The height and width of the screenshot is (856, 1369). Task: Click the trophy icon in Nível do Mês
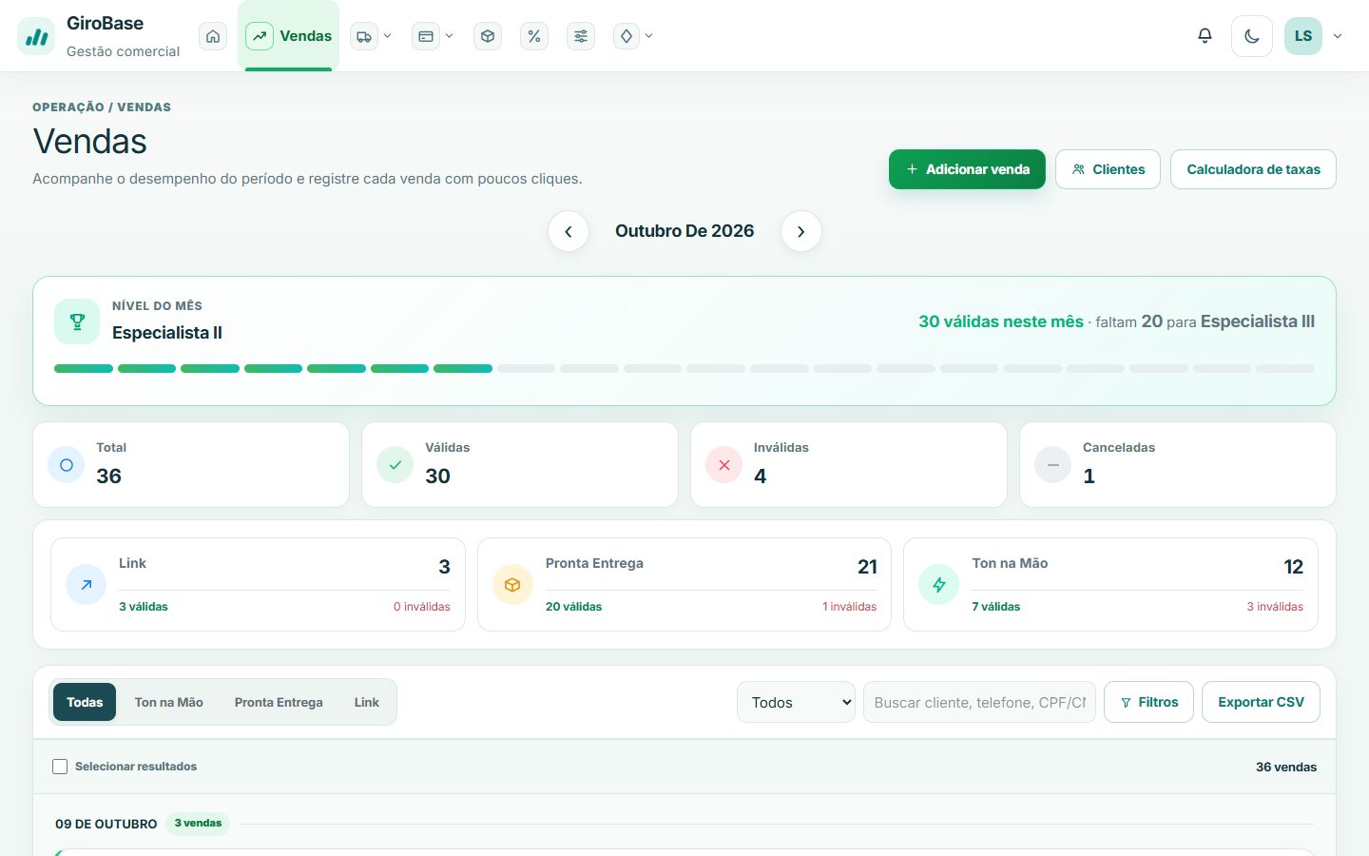point(77,321)
